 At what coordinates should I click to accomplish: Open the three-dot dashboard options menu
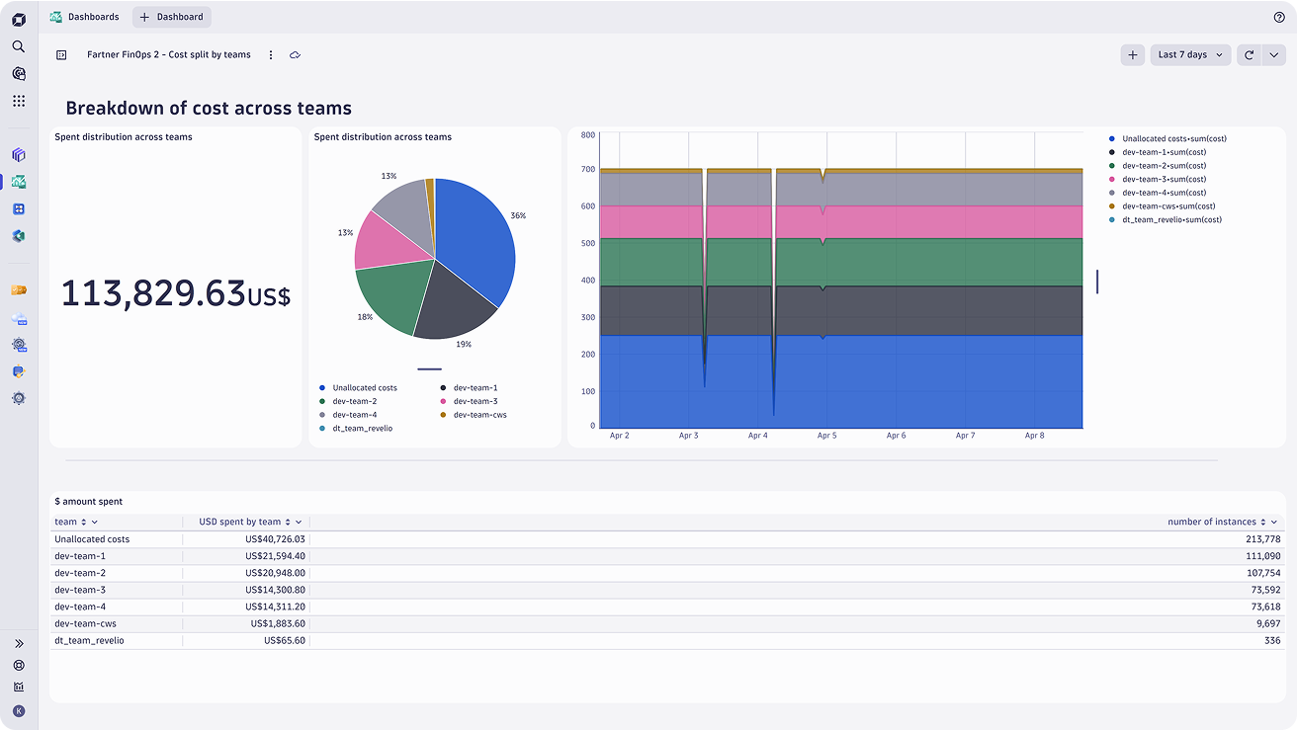coord(271,55)
